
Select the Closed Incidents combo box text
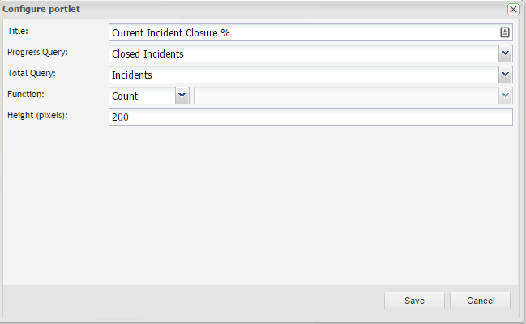point(301,53)
